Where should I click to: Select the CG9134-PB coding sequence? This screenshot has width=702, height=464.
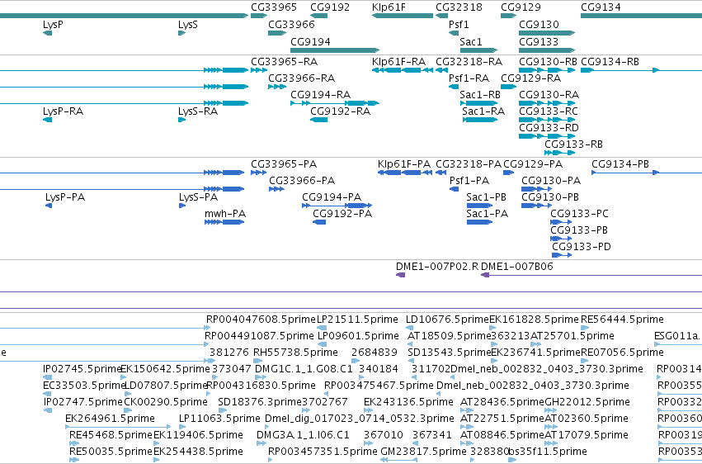pos(647,173)
